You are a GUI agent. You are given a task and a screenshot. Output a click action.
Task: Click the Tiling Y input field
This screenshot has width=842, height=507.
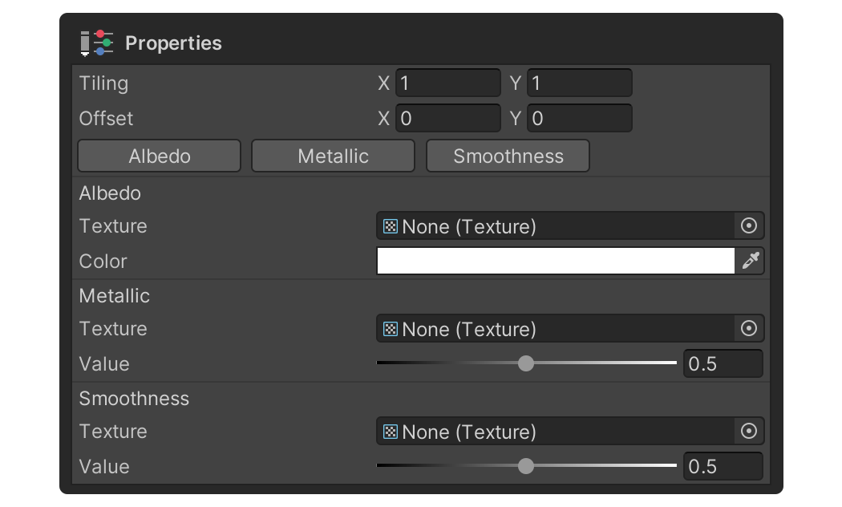577,83
